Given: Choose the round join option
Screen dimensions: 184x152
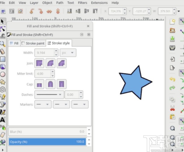Looking at the screenshot, I should click(x=51, y=63).
